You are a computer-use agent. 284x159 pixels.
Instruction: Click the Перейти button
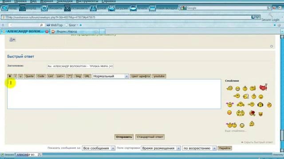[225, 148]
